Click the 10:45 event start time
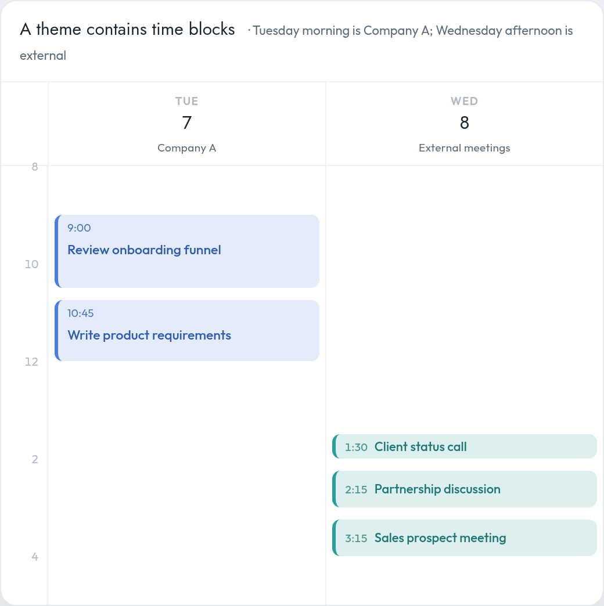 coord(80,313)
